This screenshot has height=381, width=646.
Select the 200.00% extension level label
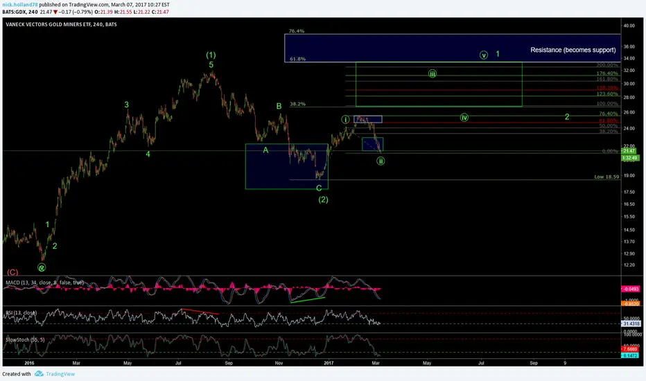pos(607,65)
